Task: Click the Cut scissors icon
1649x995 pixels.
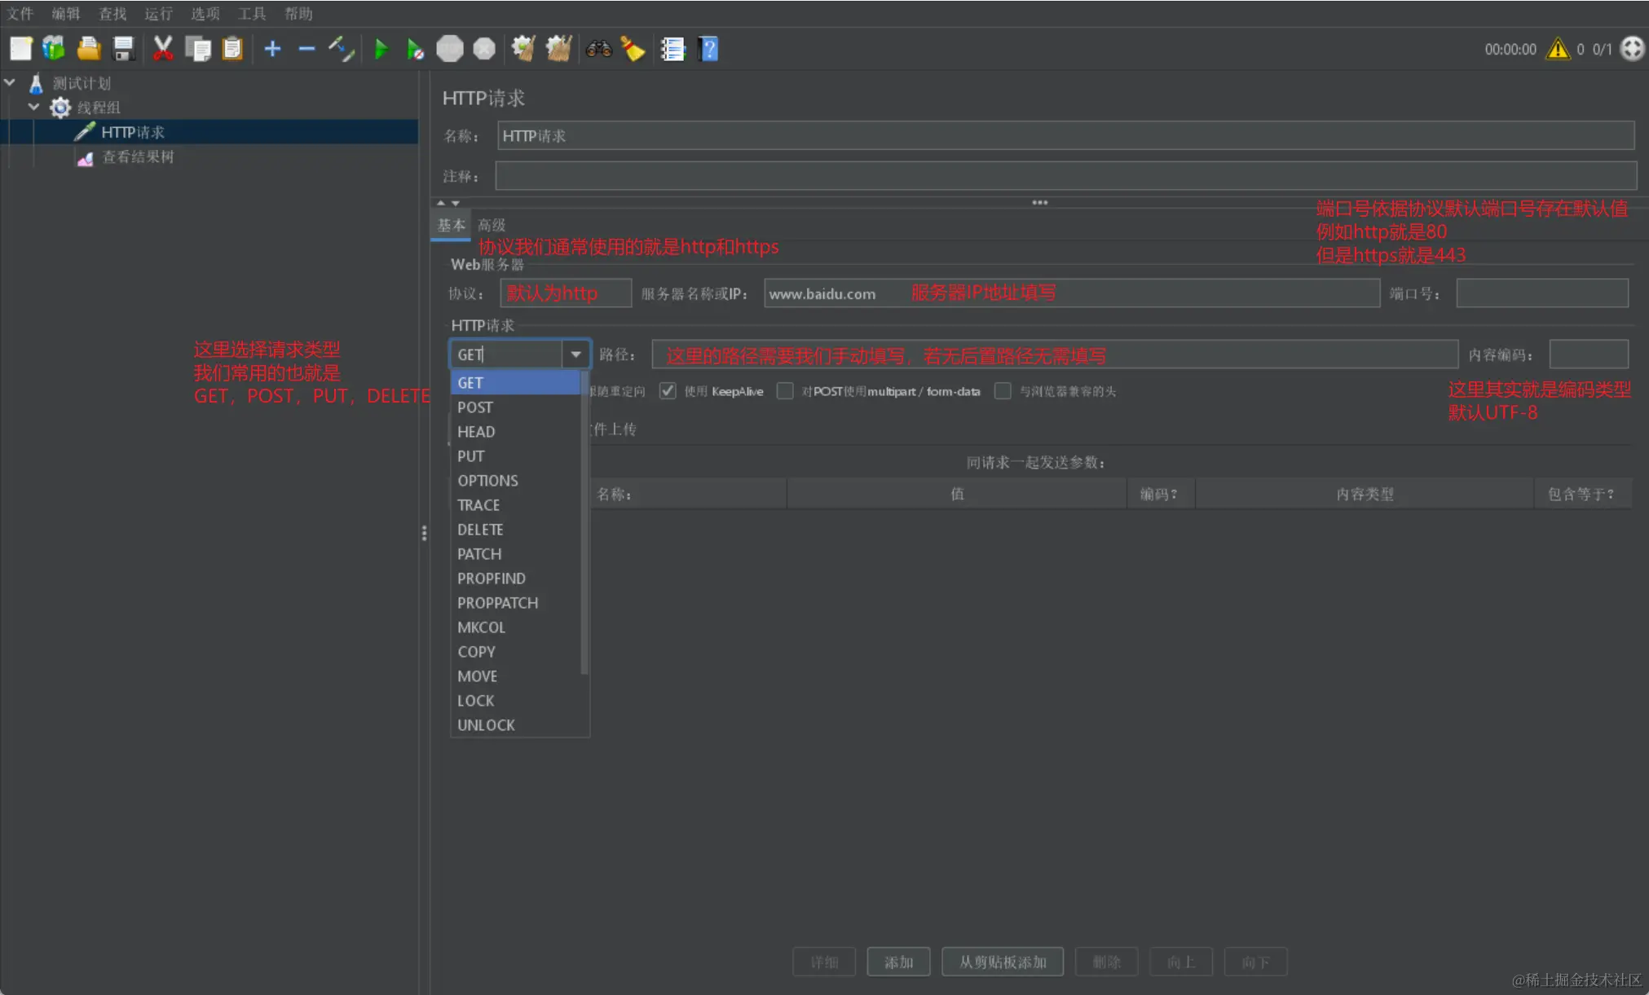Action: 162,50
